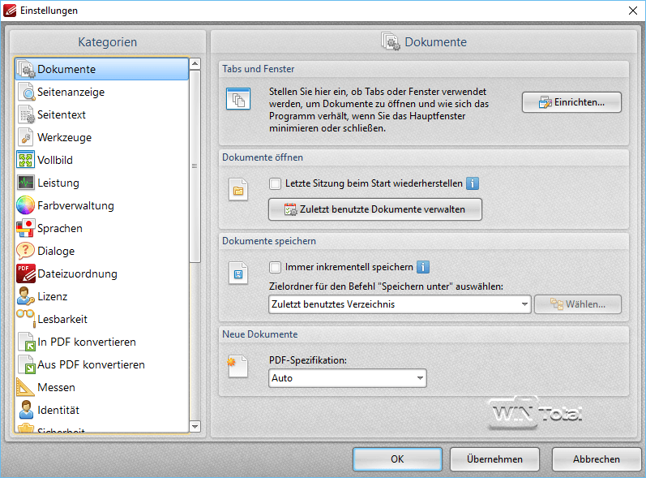Open Farbverwaltung settings category
This screenshot has height=478, width=646.
point(102,205)
